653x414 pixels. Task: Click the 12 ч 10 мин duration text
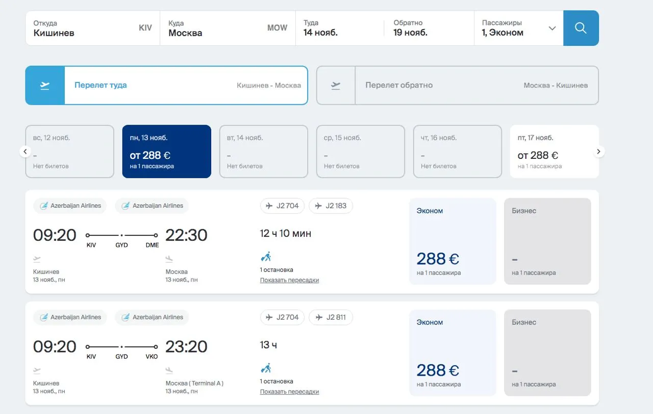(286, 234)
